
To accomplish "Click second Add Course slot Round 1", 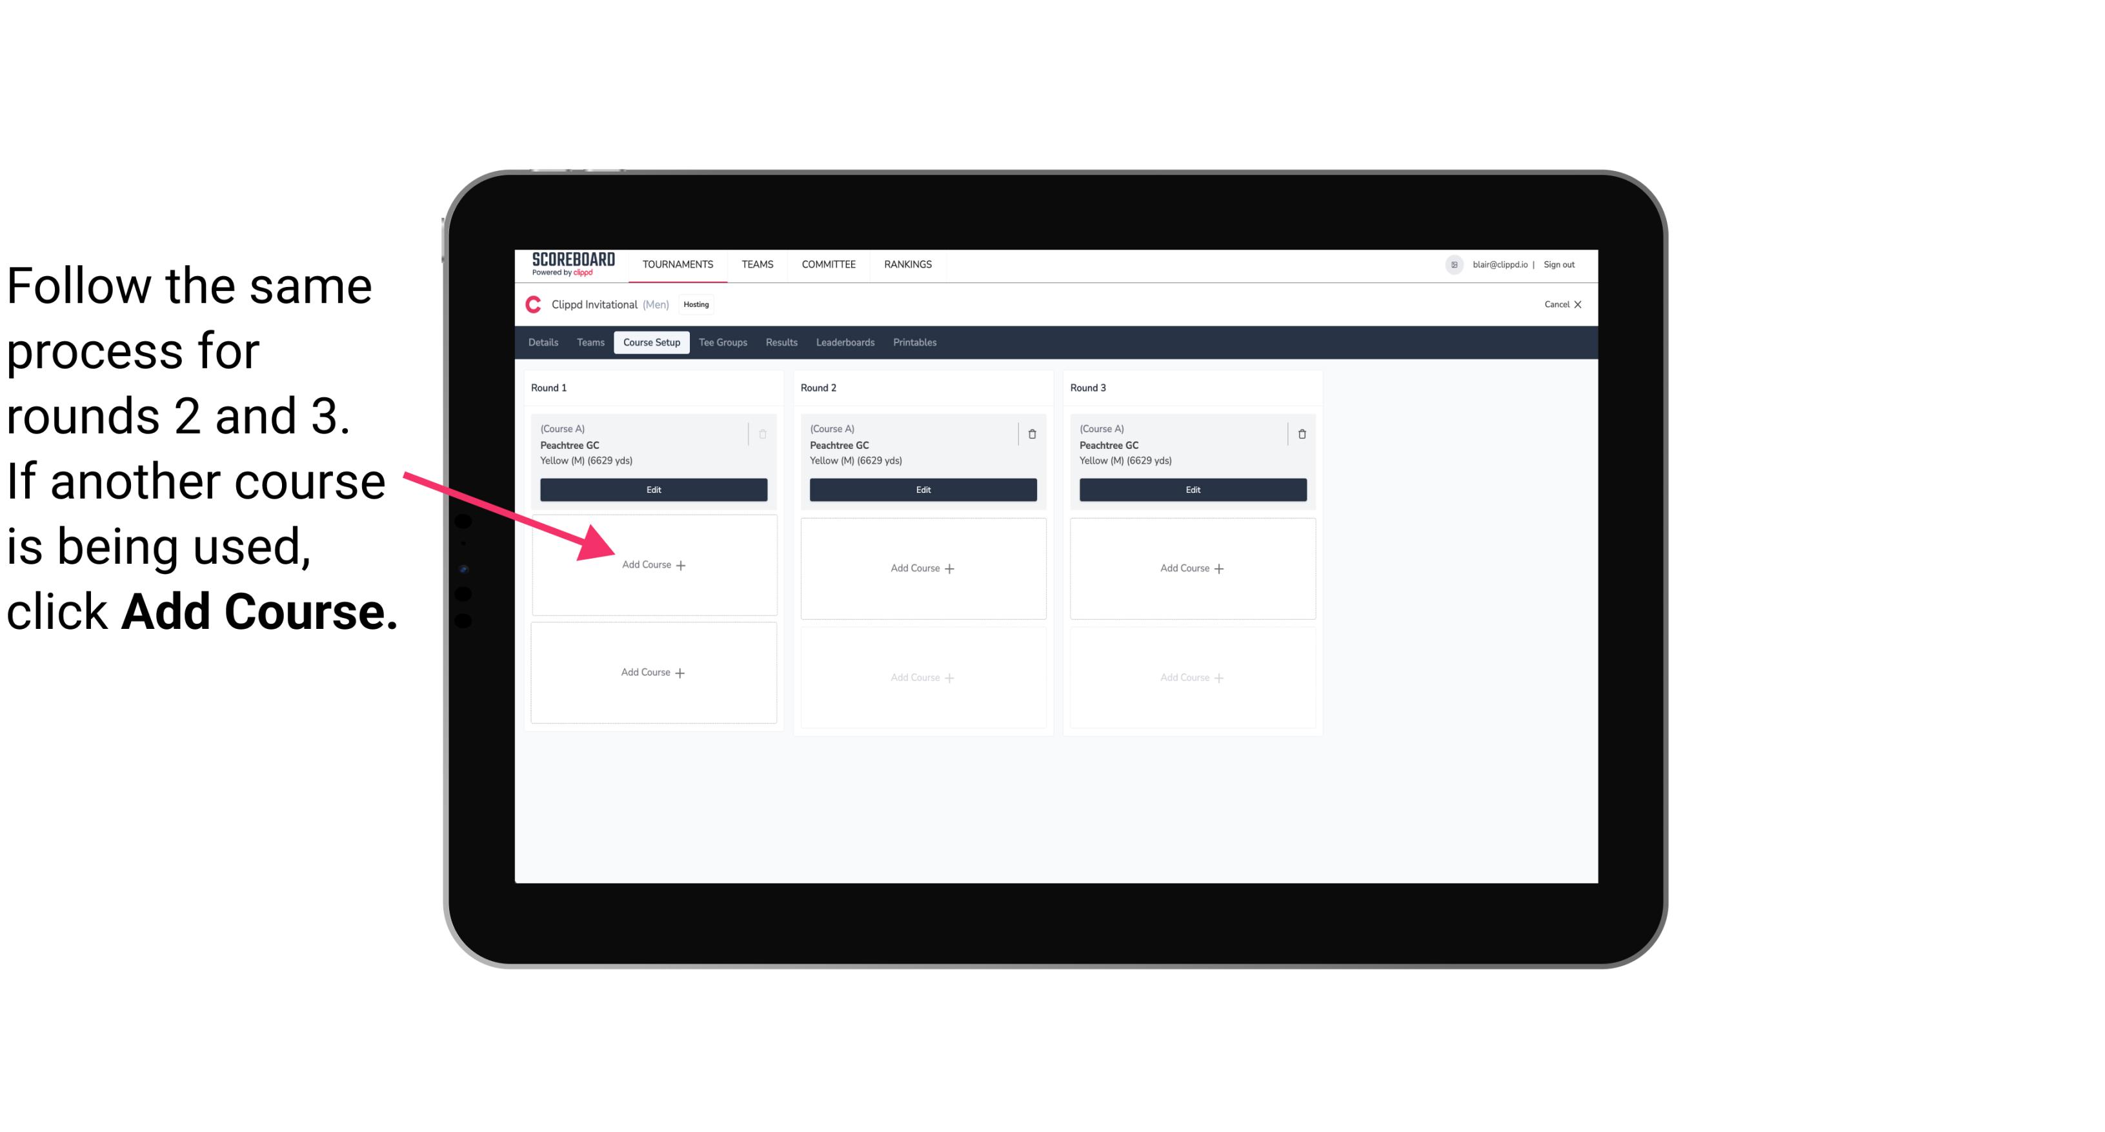I will coord(651,671).
